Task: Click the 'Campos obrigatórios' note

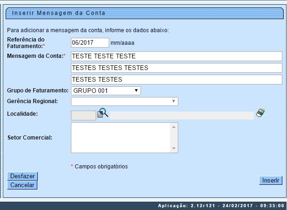Action: point(101,166)
